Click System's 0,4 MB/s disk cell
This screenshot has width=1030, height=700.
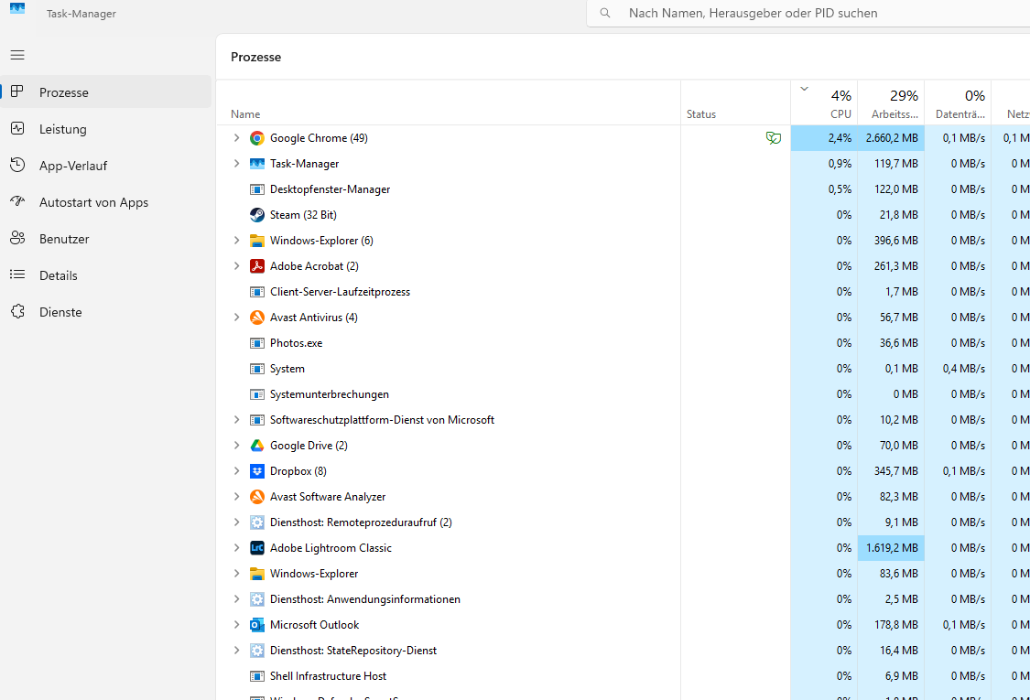point(958,369)
